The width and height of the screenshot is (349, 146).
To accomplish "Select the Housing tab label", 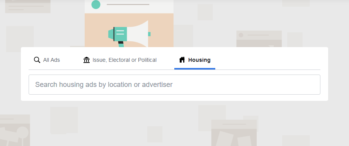I will tap(199, 60).
